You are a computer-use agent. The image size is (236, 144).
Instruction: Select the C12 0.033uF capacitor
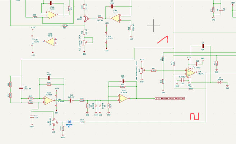(182, 80)
